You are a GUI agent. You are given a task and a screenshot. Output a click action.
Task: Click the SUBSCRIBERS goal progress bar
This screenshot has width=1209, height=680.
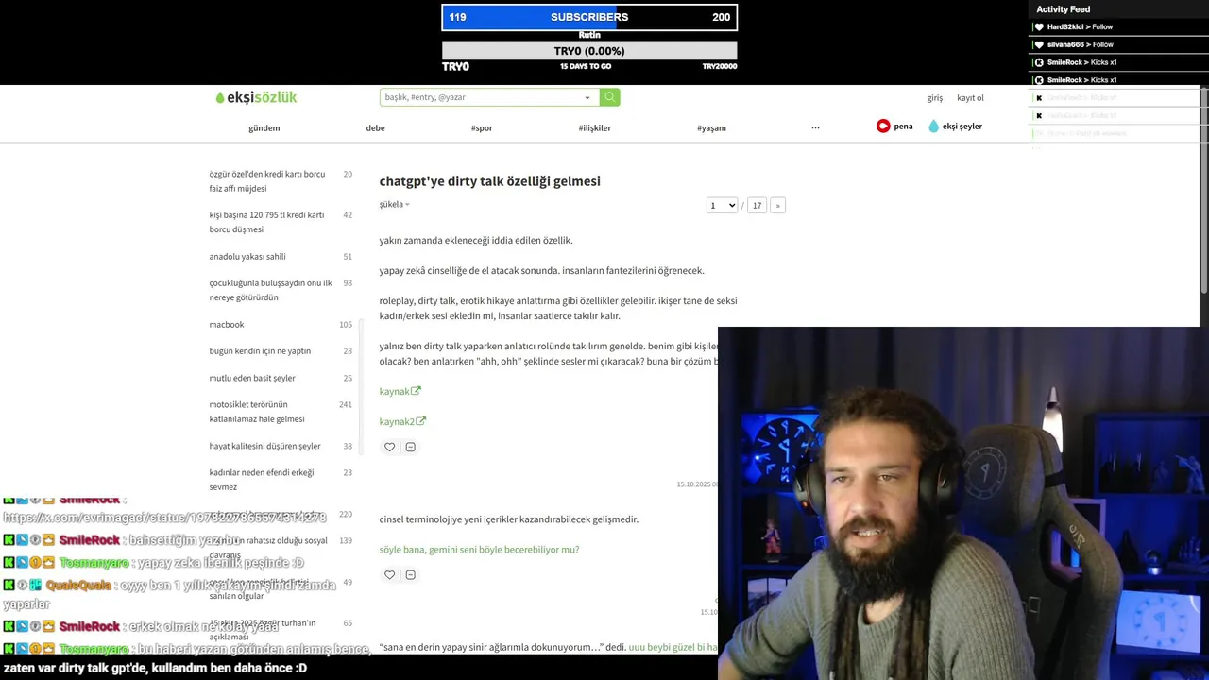click(x=589, y=17)
